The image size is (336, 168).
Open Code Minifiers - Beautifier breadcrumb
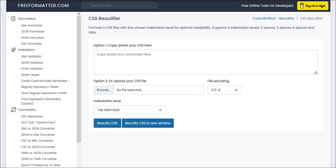(x=274, y=18)
